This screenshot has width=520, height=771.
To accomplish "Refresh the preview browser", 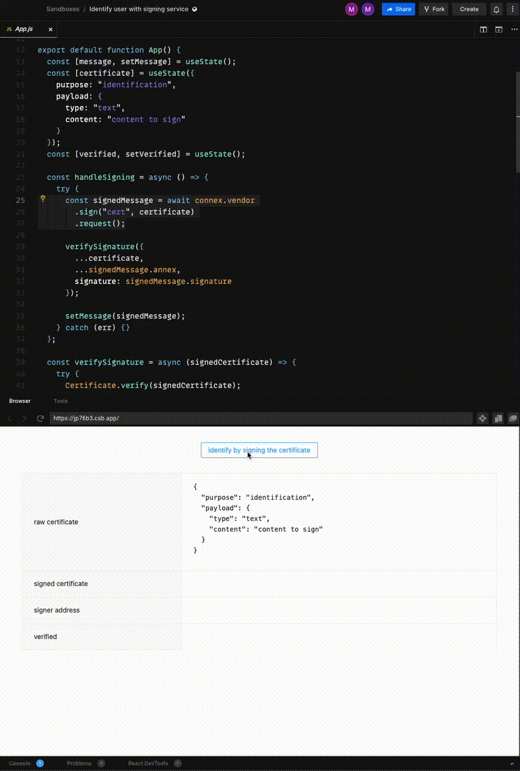I will pyautogui.click(x=40, y=418).
